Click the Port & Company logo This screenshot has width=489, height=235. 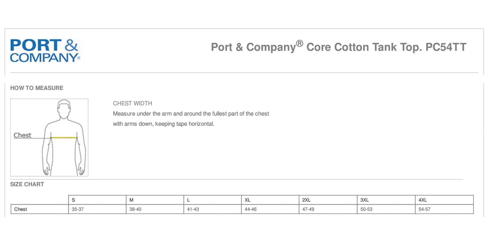coord(45,50)
